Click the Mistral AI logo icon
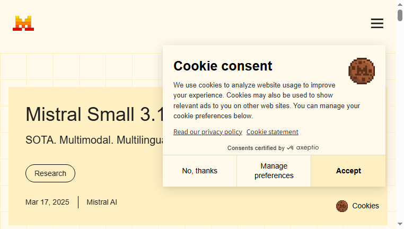The height and width of the screenshot is (229, 404). 23,23
